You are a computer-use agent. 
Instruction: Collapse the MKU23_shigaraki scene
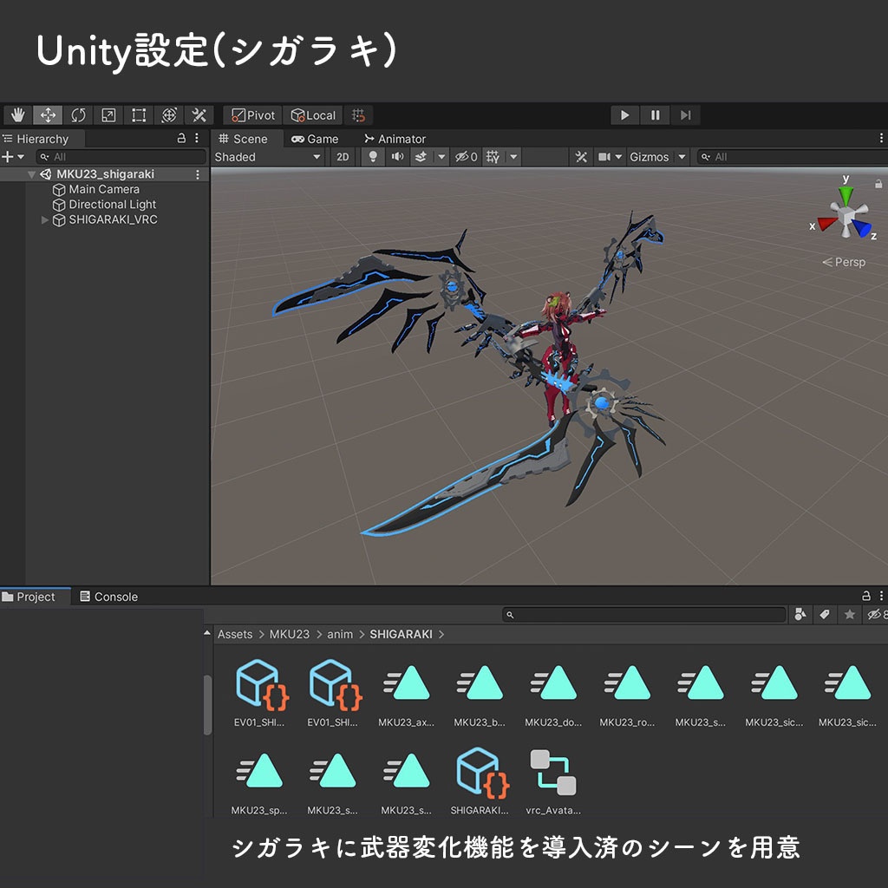click(x=32, y=174)
